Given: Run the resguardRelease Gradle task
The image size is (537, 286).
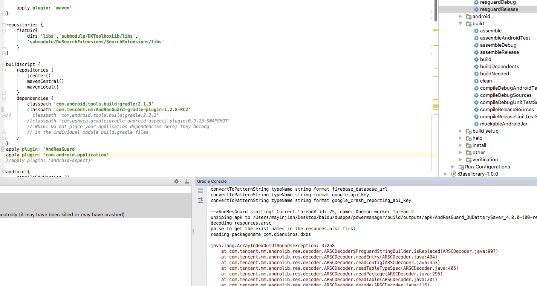Looking at the screenshot, I should (x=496, y=9).
